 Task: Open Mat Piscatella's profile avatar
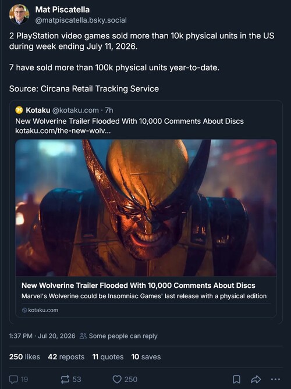click(x=19, y=15)
